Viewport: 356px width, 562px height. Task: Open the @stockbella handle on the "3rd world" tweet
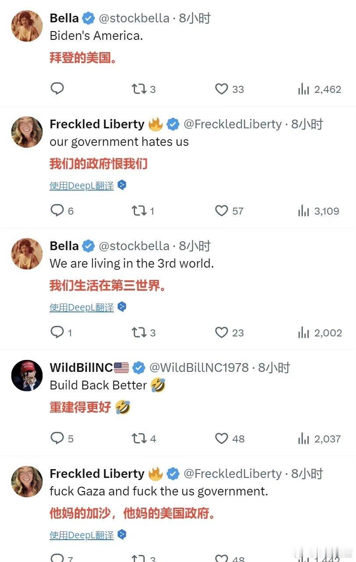(x=134, y=246)
